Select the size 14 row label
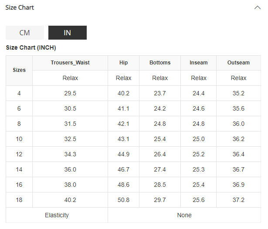Image resolution: width=268 pixels, height=229 pixels. click(19, 169)
